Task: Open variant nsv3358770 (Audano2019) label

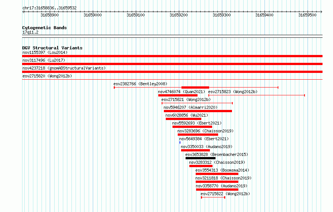Action: click(x=222, y=186)
